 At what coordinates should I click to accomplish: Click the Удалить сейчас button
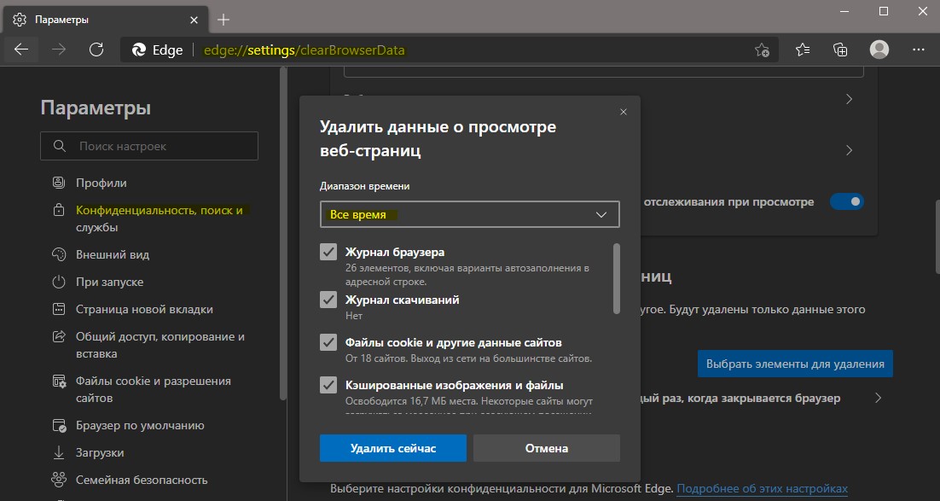coord(392,448)
